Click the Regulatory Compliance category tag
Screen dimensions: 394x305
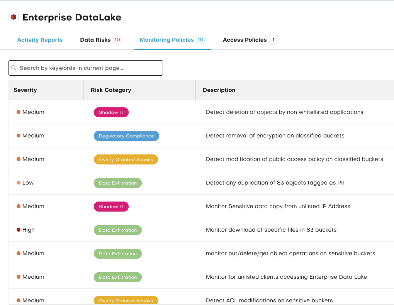click(126, 136)
